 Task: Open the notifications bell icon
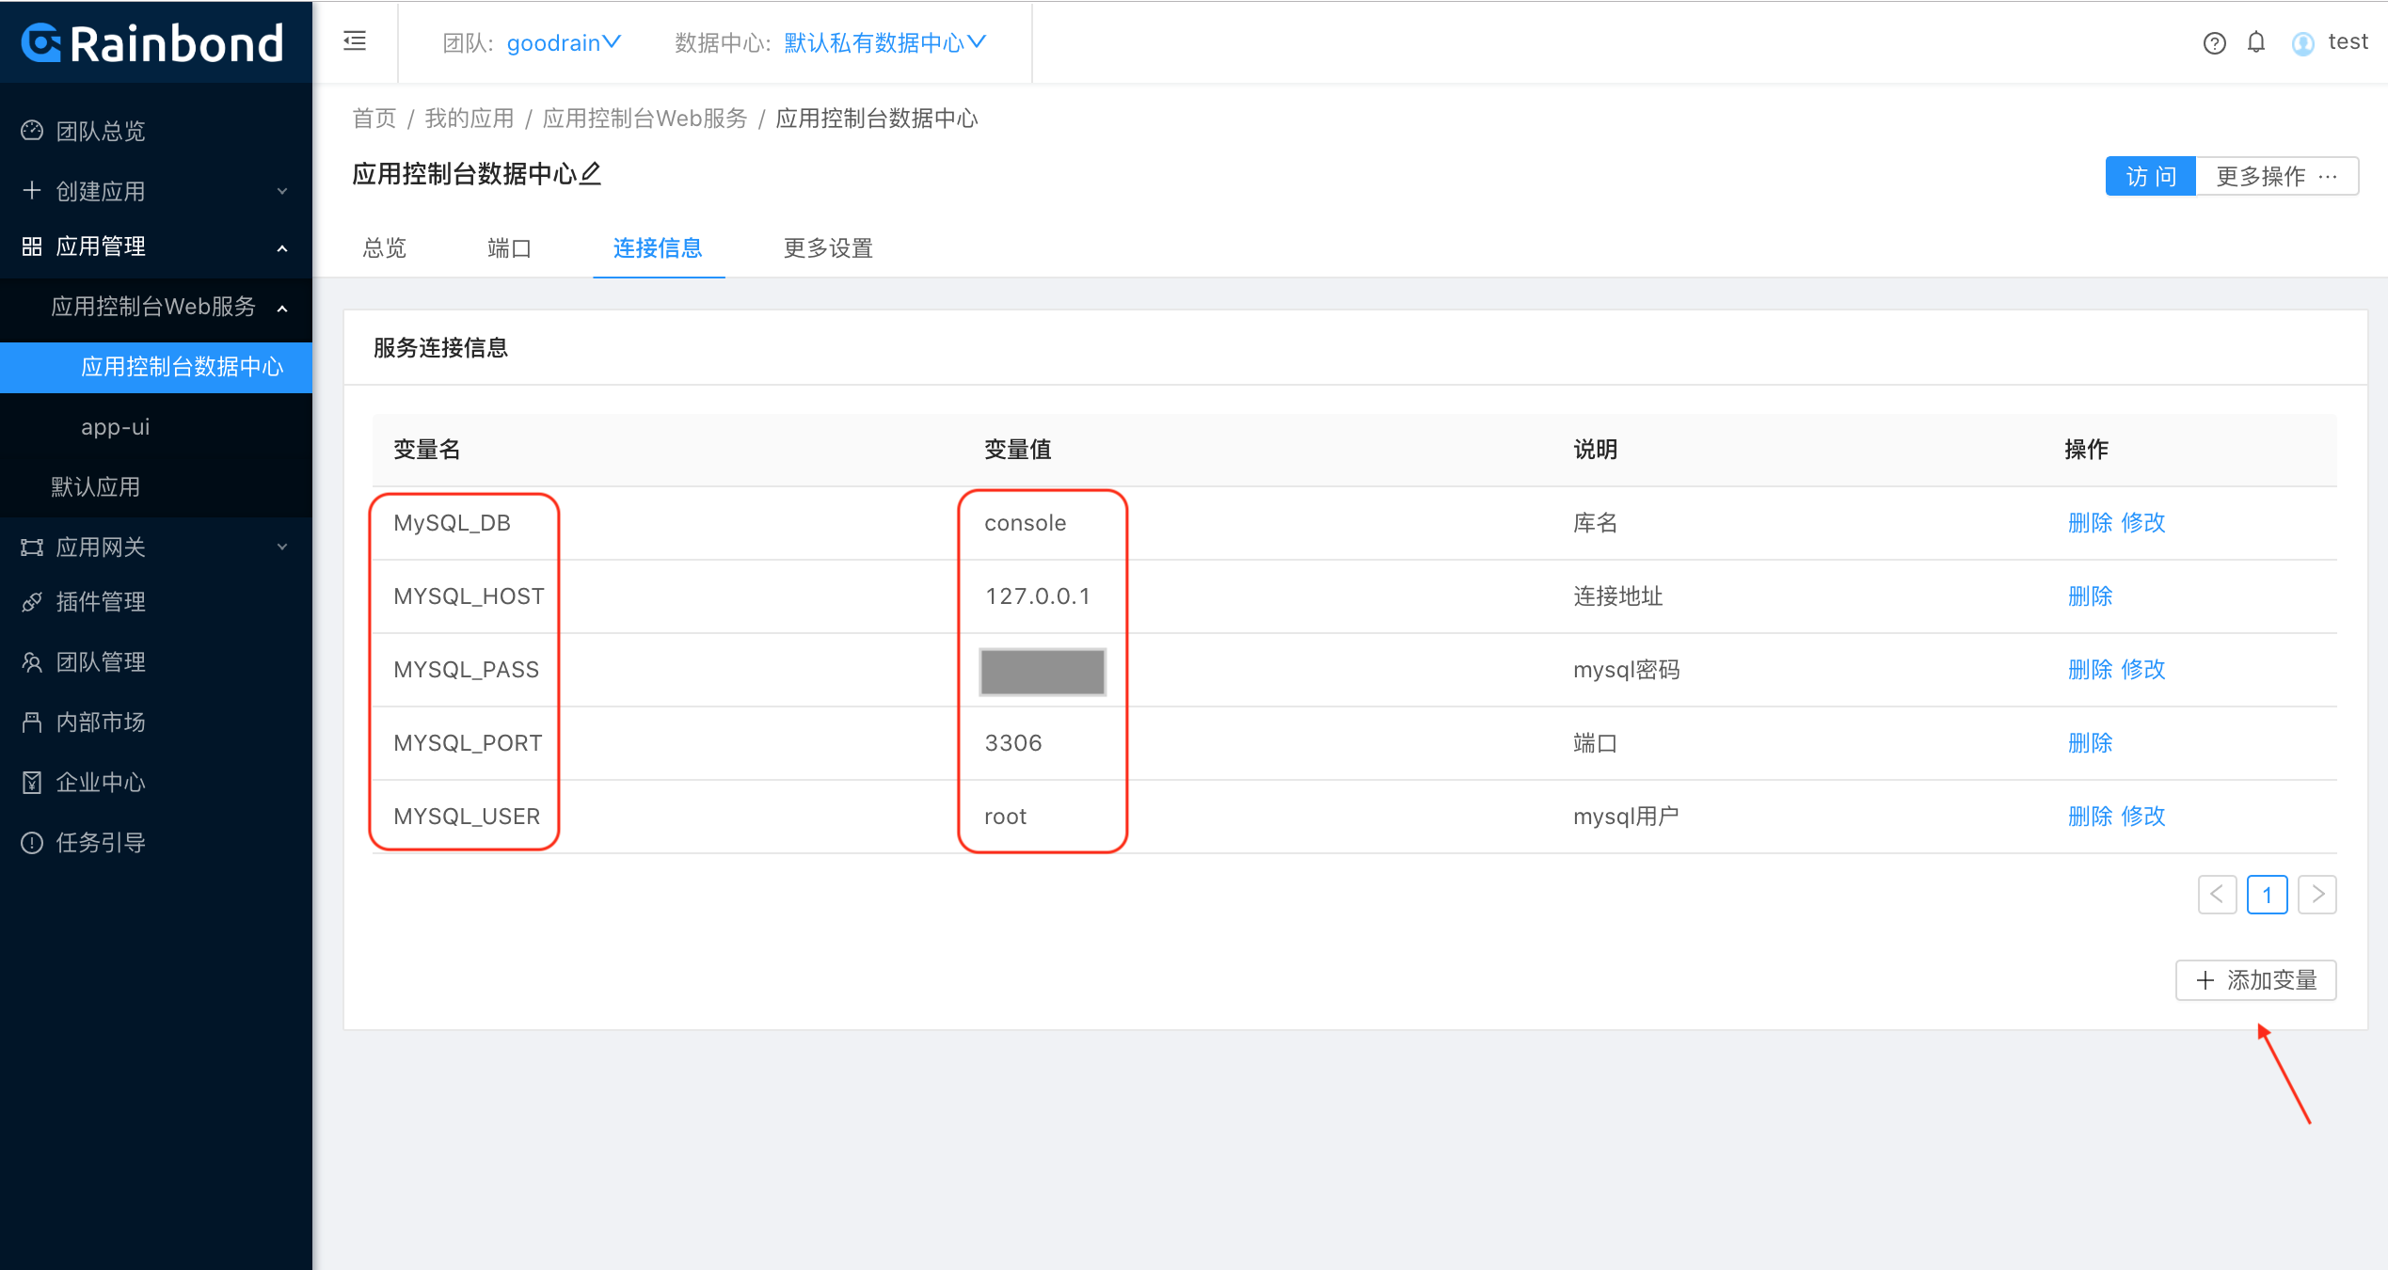coord(2256,42)
